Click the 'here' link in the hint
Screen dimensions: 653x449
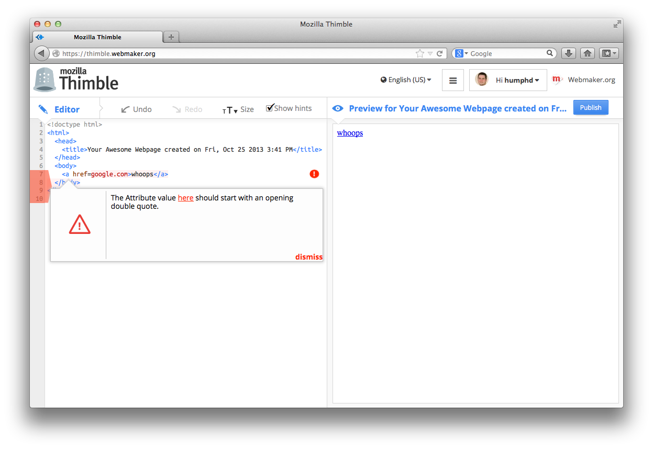186,198
